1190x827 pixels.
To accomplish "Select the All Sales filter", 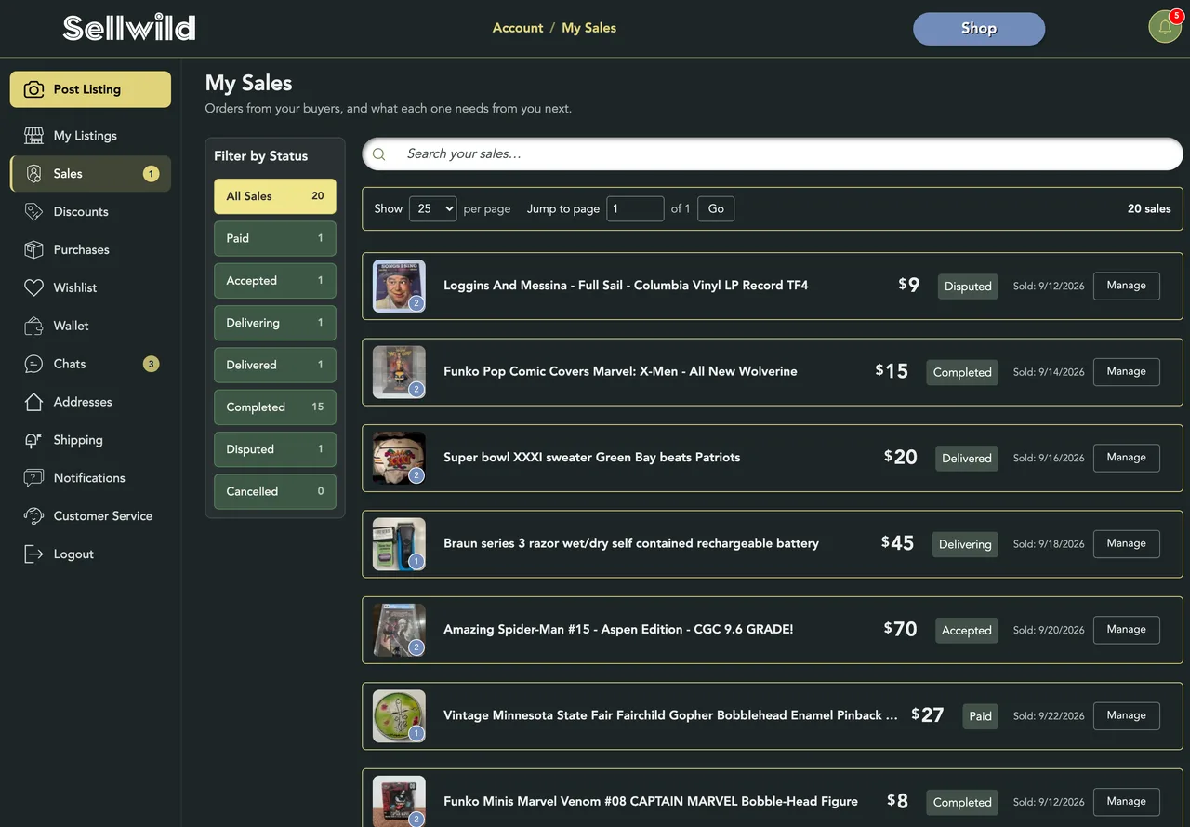I will pos(275,196).
